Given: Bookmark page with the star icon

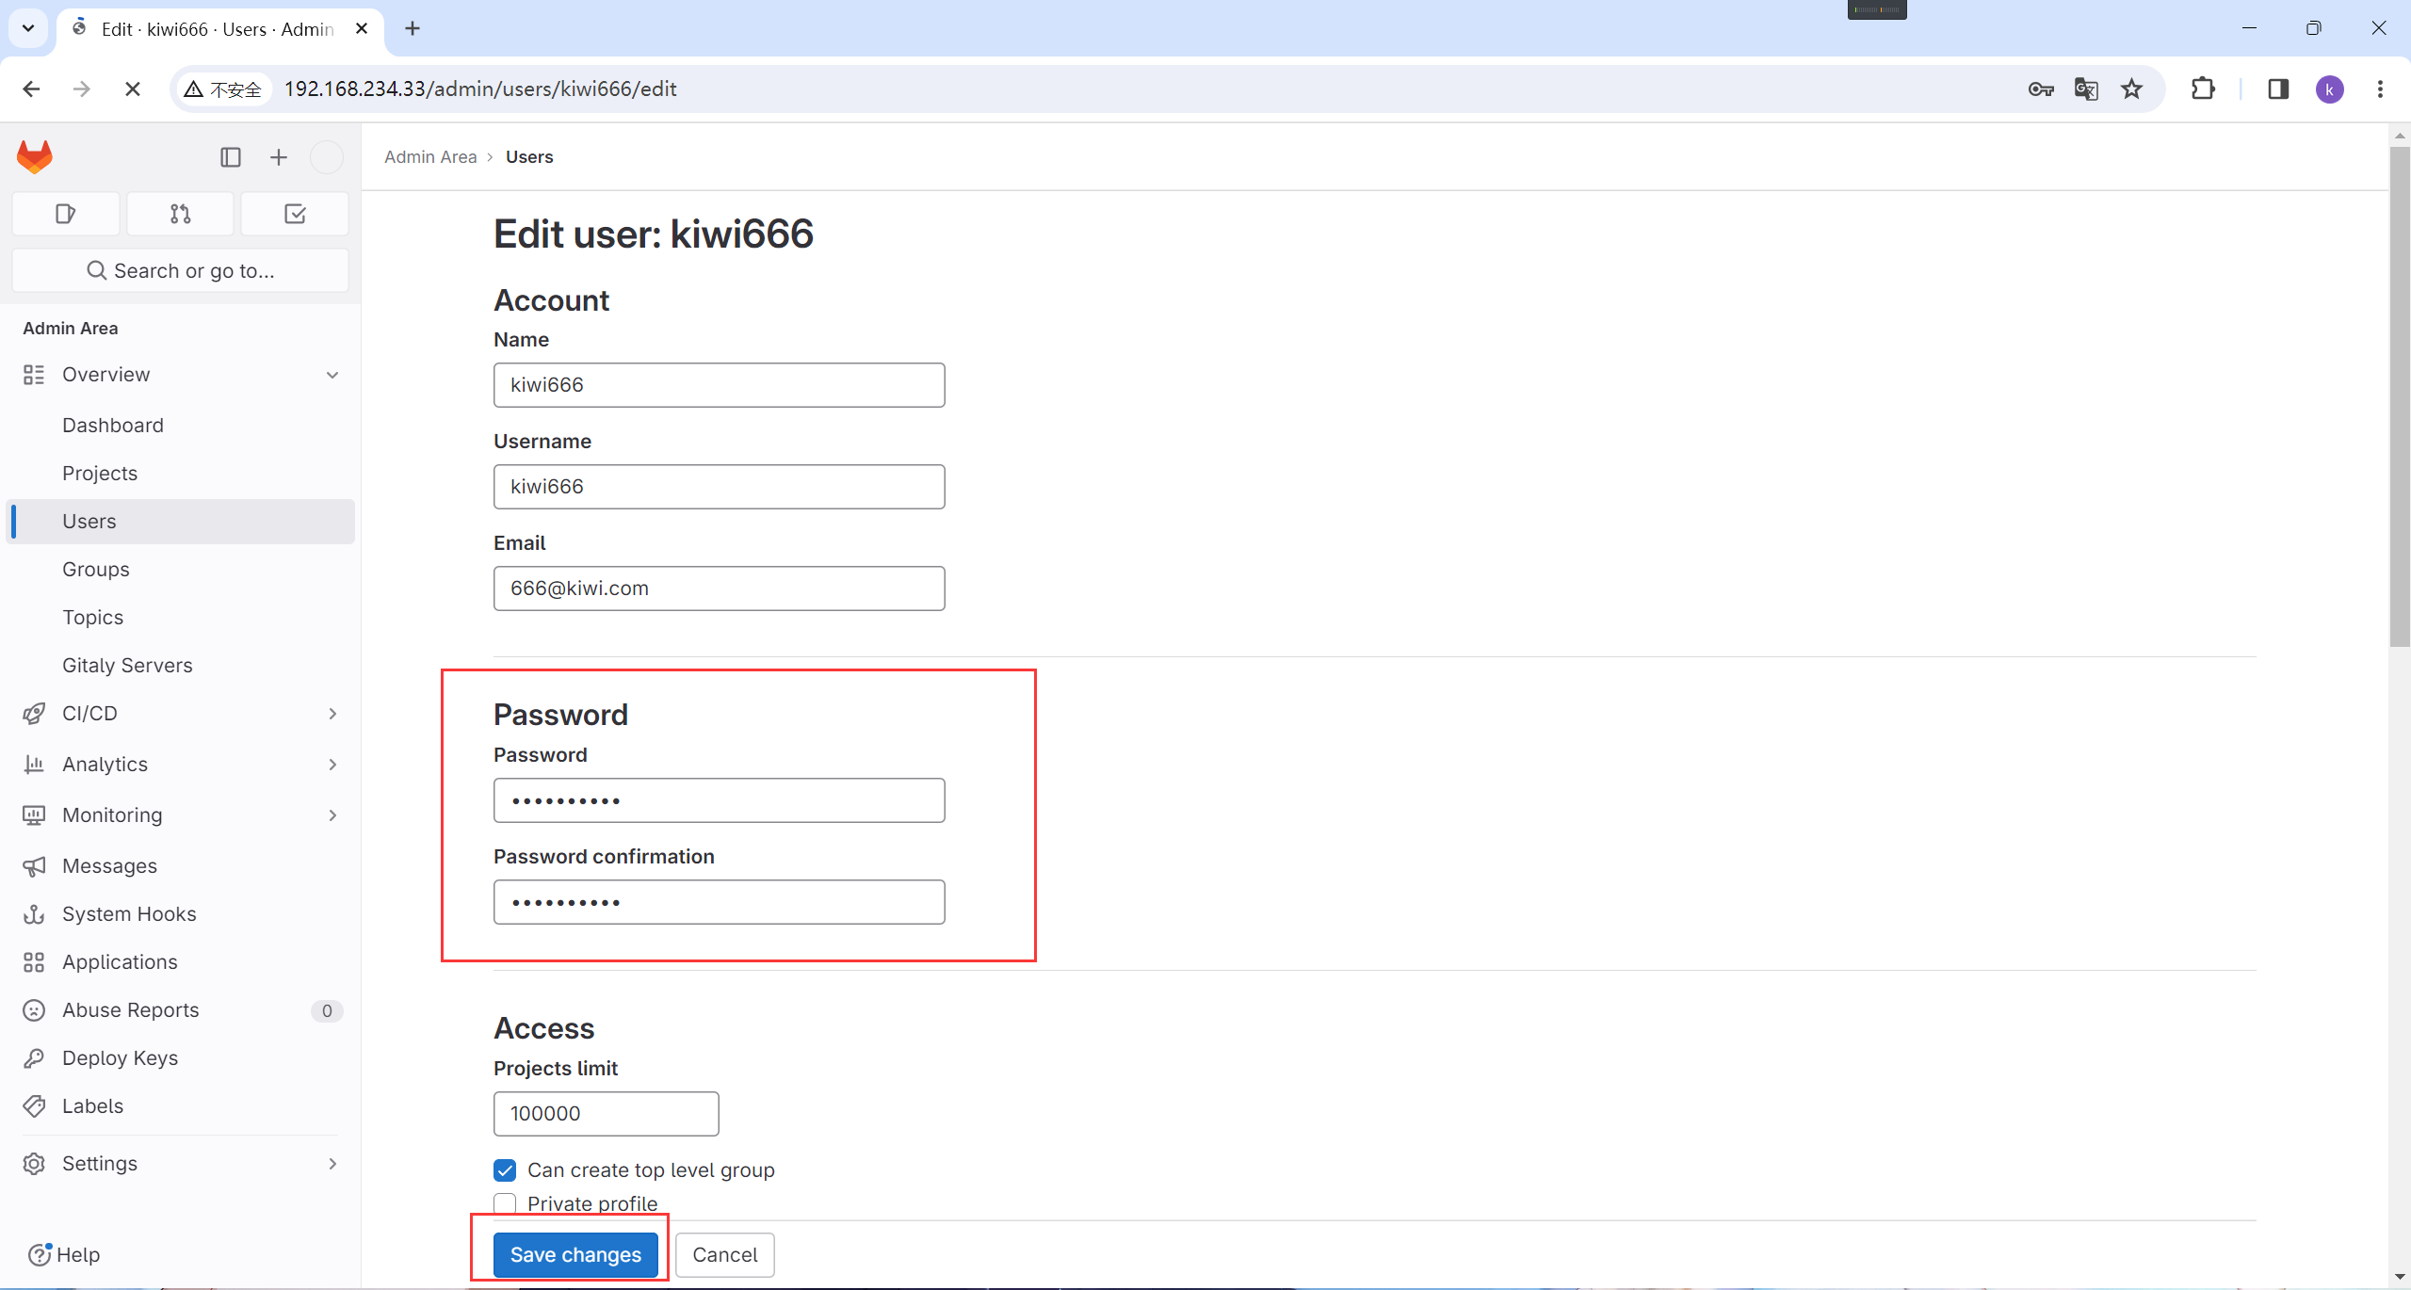Looking at the screenshot, I should tap(2131, 89).
